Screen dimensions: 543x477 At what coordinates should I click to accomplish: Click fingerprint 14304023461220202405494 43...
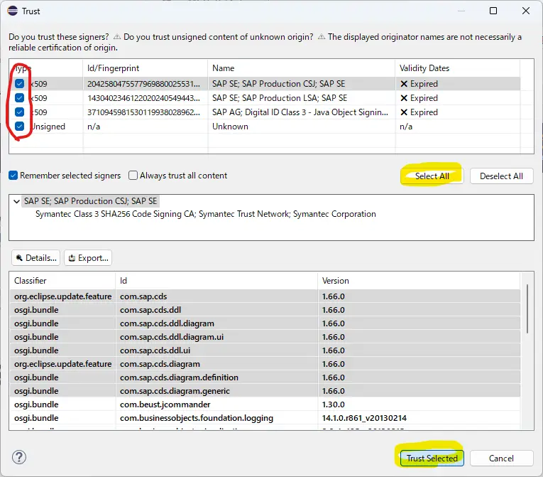click(x=143, y=98)
